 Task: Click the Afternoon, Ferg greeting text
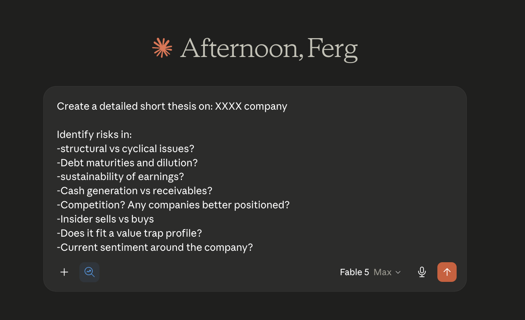click(x=269, y=49)
